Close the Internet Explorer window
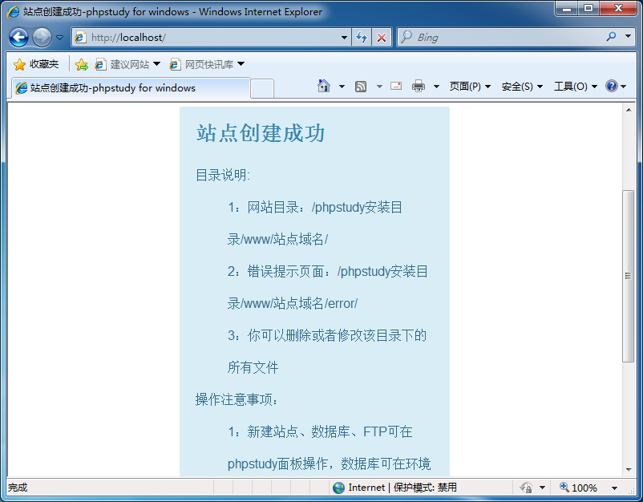643x502 pixels. coord(618,8)
